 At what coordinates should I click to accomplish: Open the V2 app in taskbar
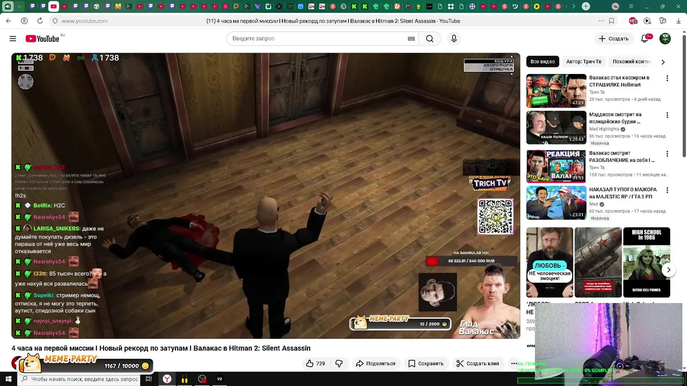tap(220, 379)
